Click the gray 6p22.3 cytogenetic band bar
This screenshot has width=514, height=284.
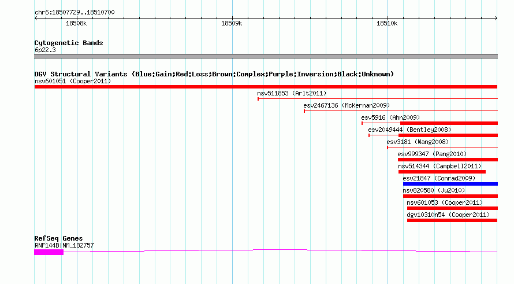[x=266, y=56]
